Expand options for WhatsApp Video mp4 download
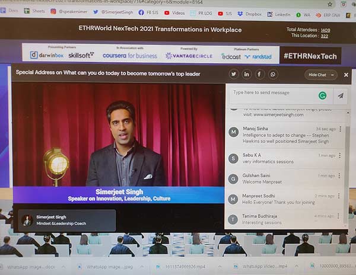356x275 pixels. [x=297, y=266]
